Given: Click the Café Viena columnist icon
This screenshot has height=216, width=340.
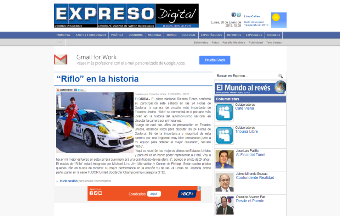Looking at the screenshot, I should coord(225,112).
